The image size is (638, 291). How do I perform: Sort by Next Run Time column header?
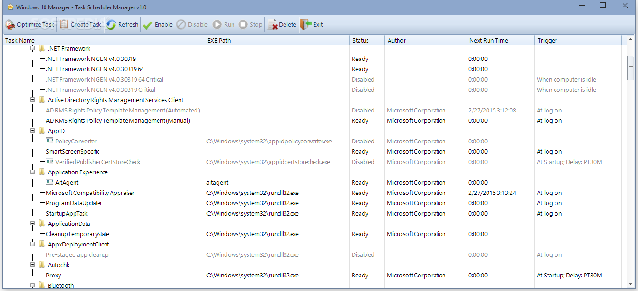(x=500, y=40)
